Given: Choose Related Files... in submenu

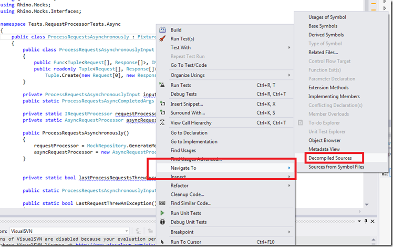Looking at the screenshot, I should 323,52.
